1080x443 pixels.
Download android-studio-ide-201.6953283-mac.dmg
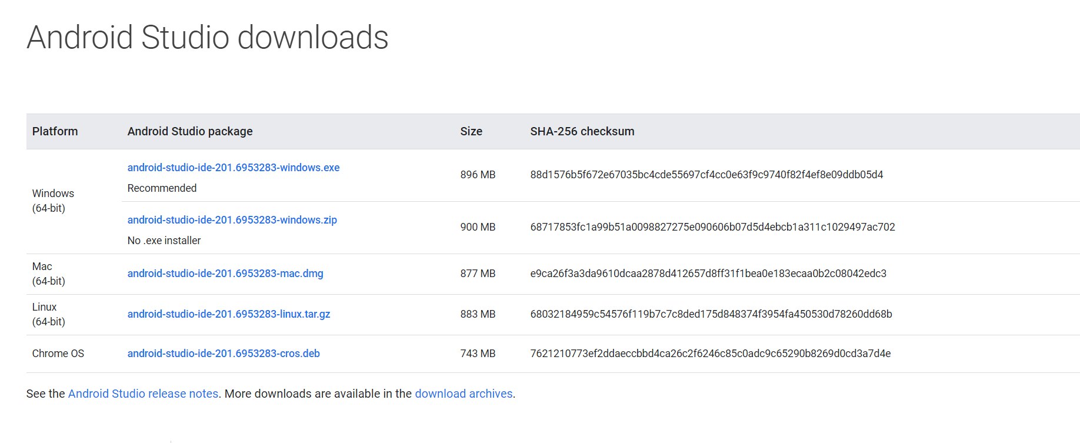(225, 274)
